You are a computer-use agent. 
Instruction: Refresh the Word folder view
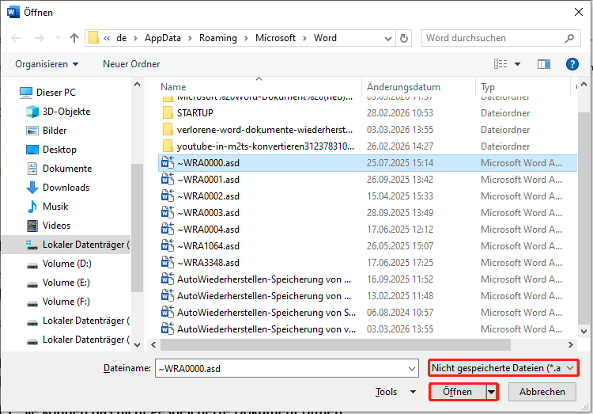pos(404,38)
